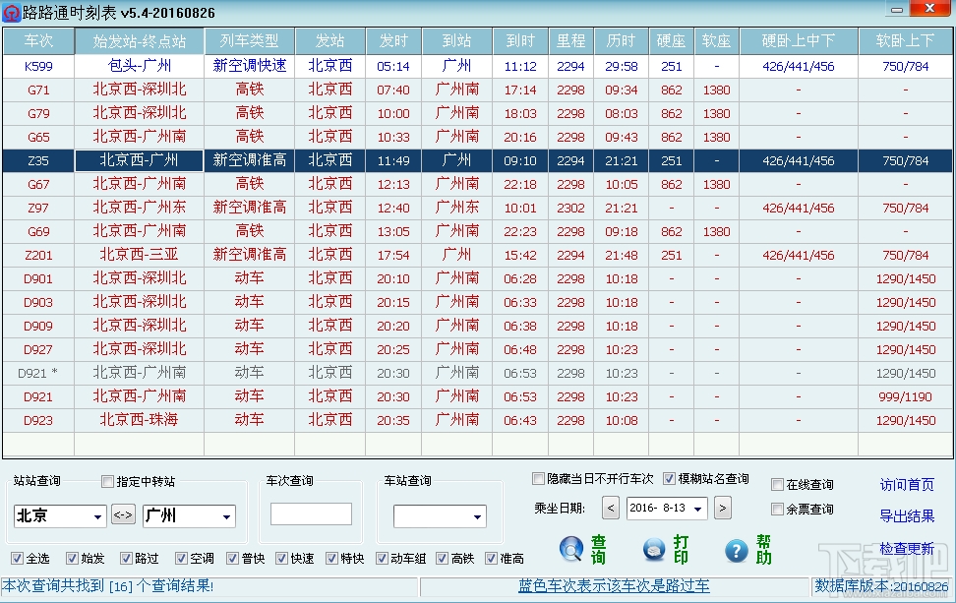Enable the 指定中转站 transfer station checkbox
This screenshot has height=603, width=956.
click(x=108, y=481)
